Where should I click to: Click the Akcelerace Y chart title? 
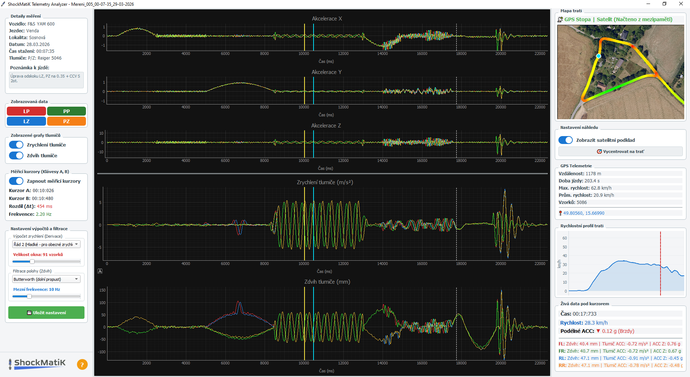[326, 72]
